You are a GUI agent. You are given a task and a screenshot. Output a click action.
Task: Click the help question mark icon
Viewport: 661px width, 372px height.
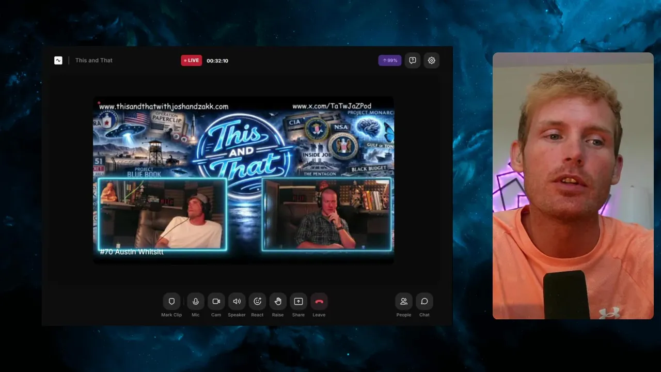pos(413,60)
